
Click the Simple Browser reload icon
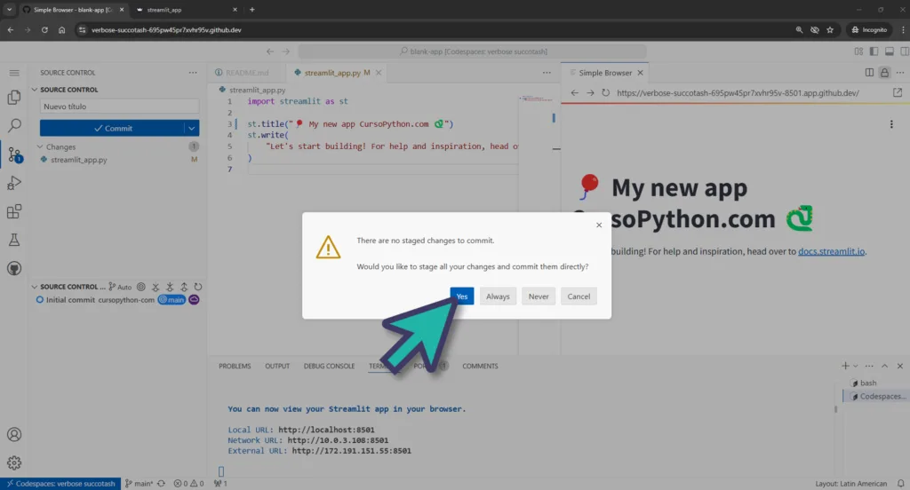(x=606, y=93)
